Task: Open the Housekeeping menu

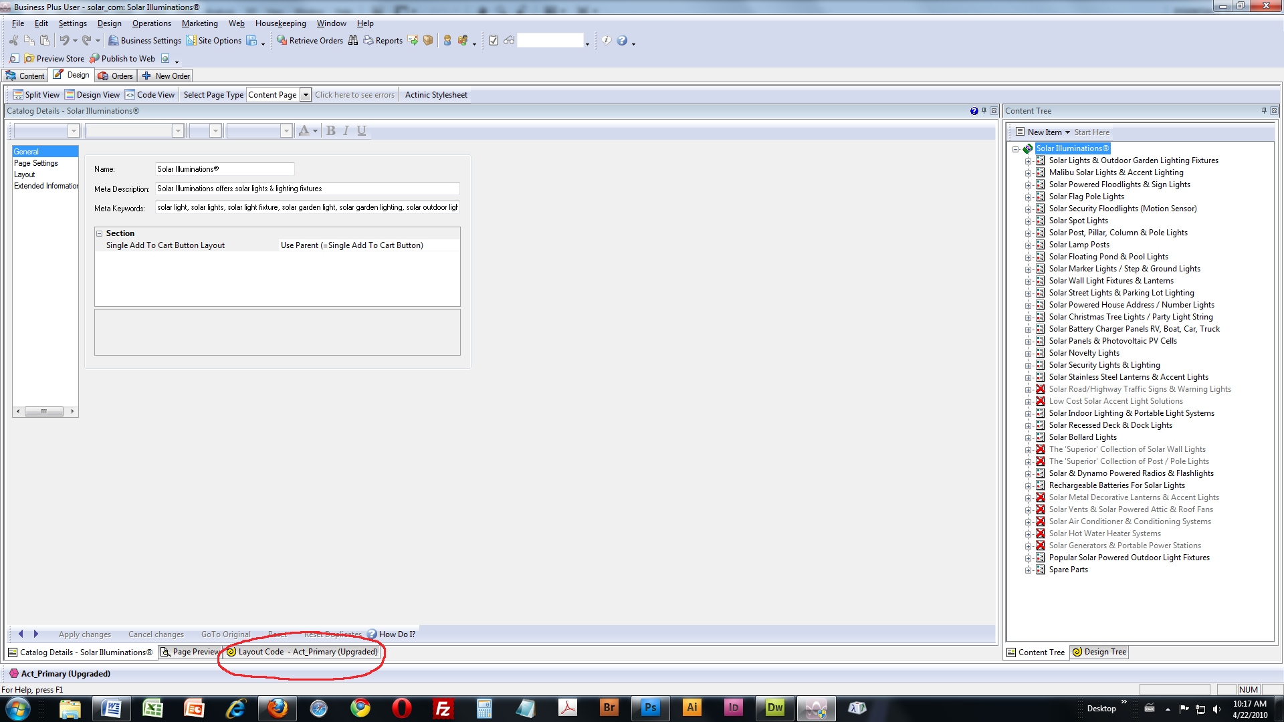Action: pos(280,23)
